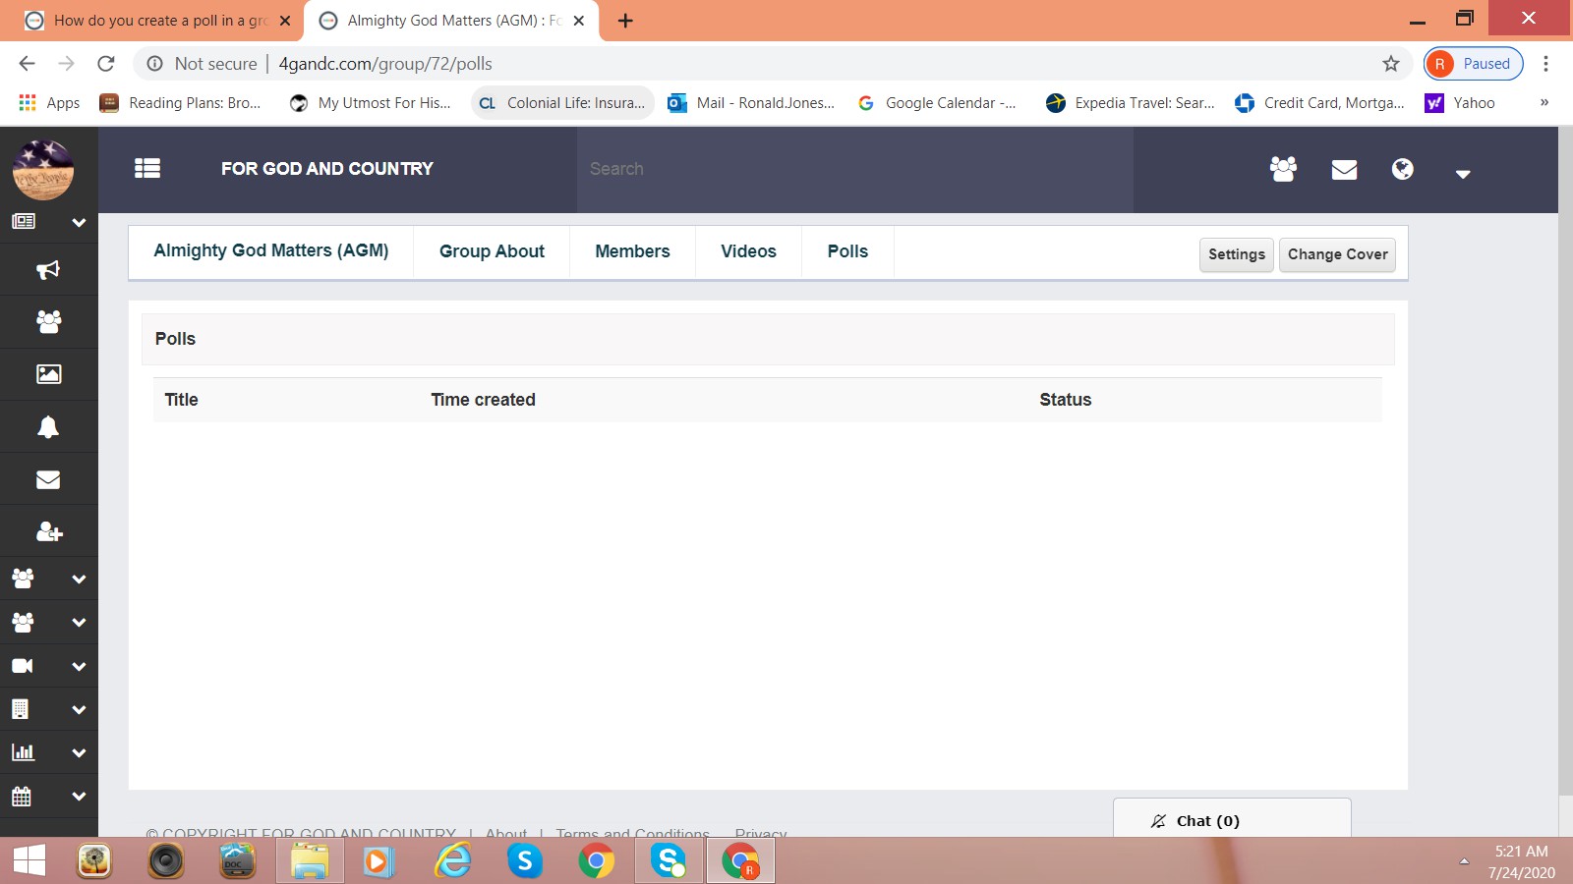Click the globe notifications header icon

click(1403, 169)
